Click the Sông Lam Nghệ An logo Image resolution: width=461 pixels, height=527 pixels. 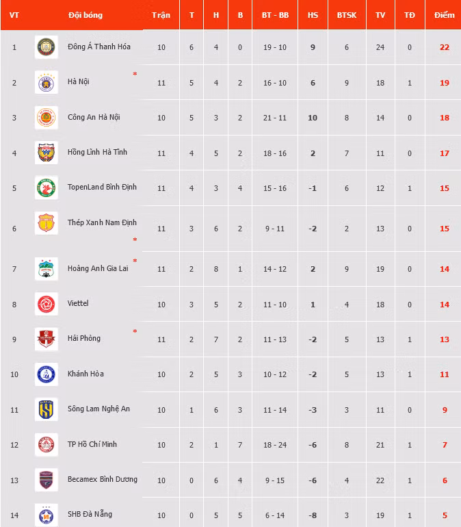click(47, 409)
